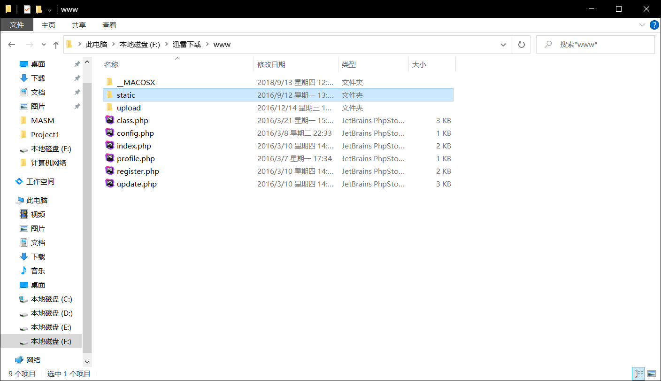The height and width of the screenshot is (381, 661).
Task: Click the properties icon in title bar
Action: [27, 9]
